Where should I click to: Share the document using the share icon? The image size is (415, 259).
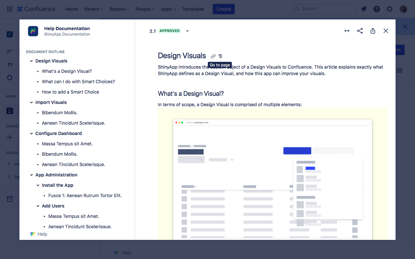[x=360, y=30]
